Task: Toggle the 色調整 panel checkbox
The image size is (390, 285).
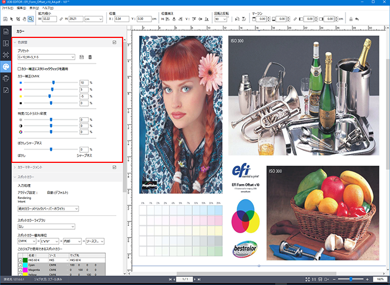Action: [x=114, y=42]
